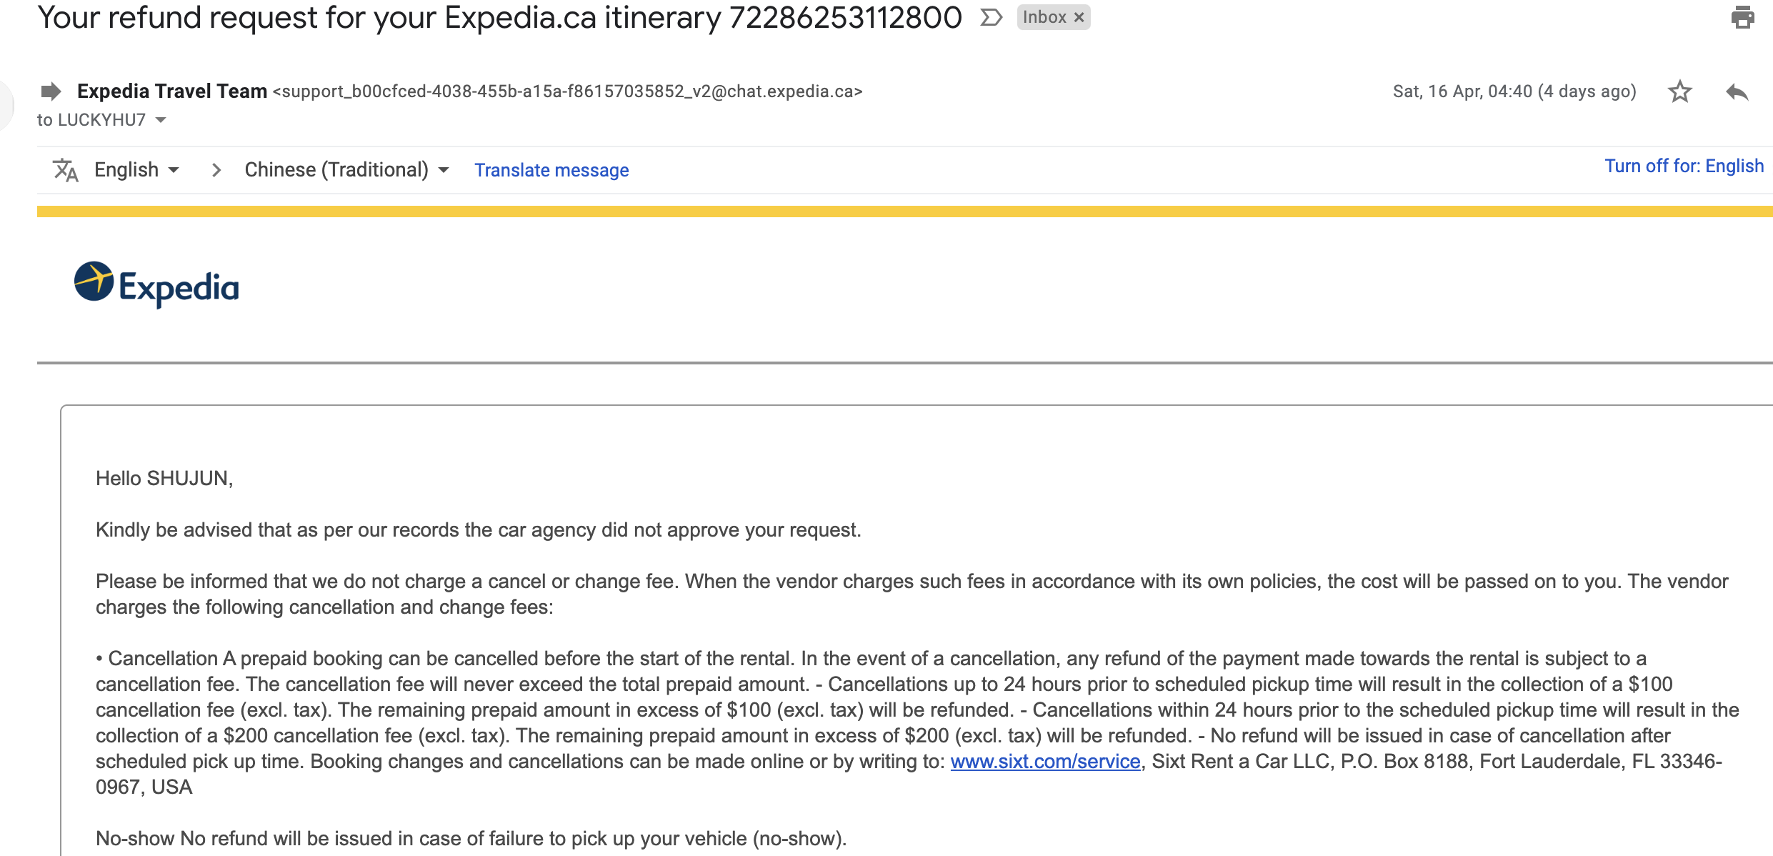Open the www.sixt.com/service link

1044,761
